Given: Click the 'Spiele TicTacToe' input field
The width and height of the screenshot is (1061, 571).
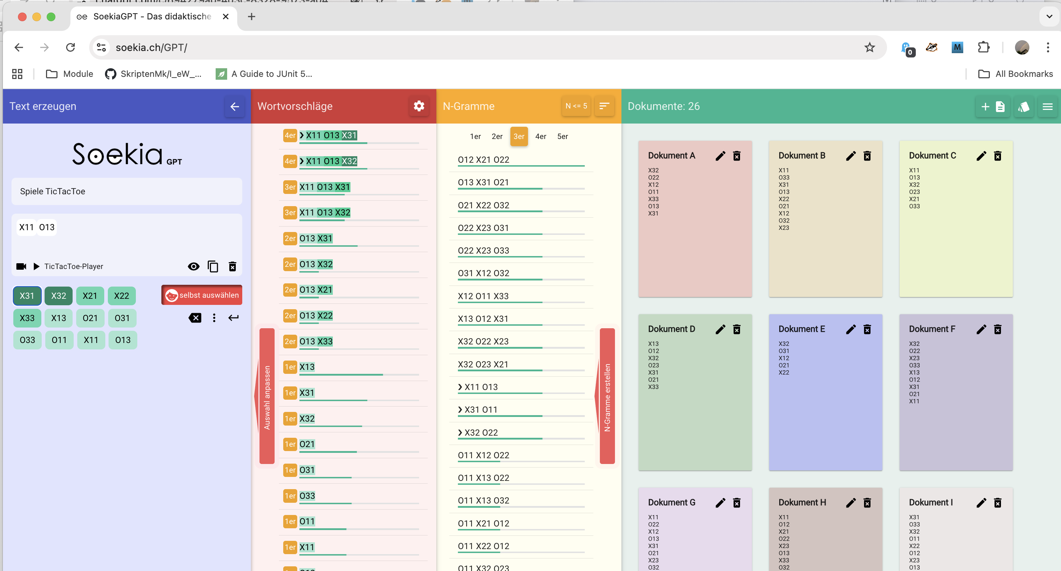Looking at the screenshot, I should [x=127, y=191].
